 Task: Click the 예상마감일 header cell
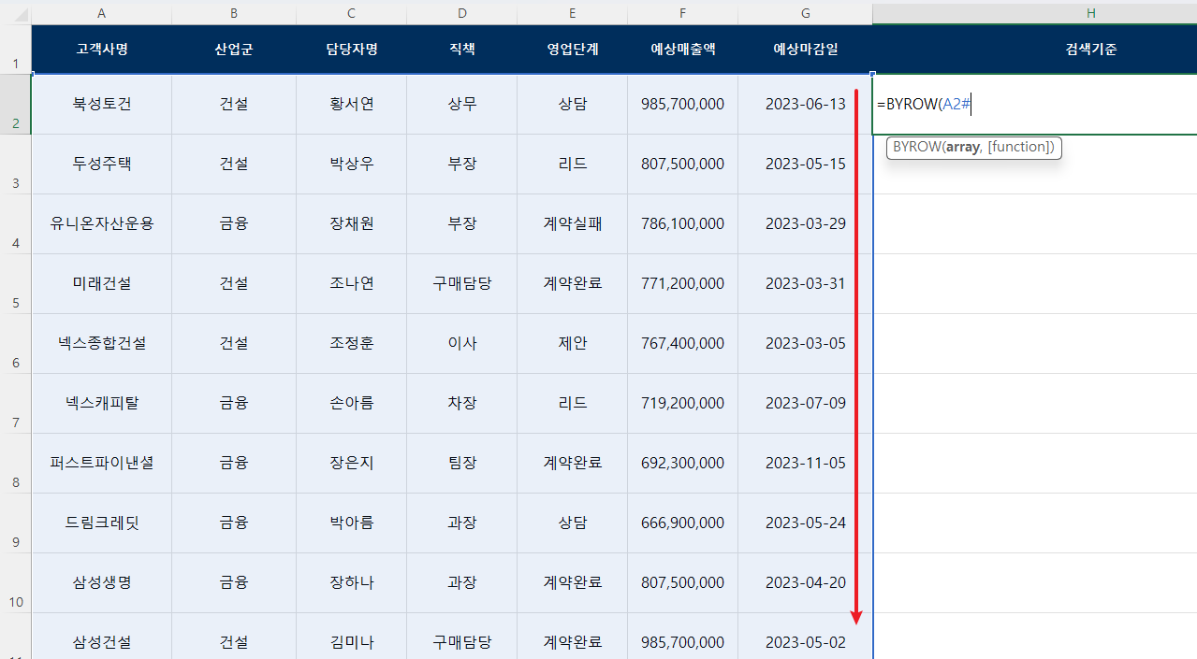pyautogui.click(x=805, y=49)
